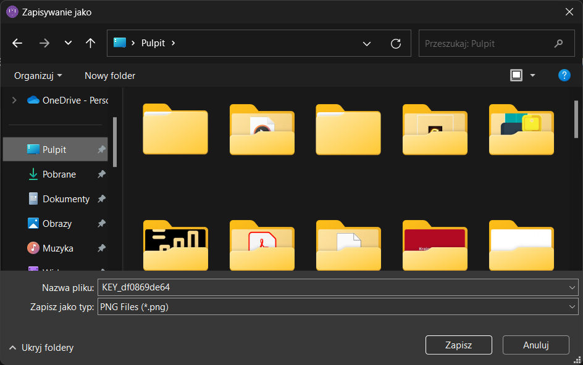583x365 pixels.
Task: Select Pobrane in the sidebar
Action: [59, 174]
